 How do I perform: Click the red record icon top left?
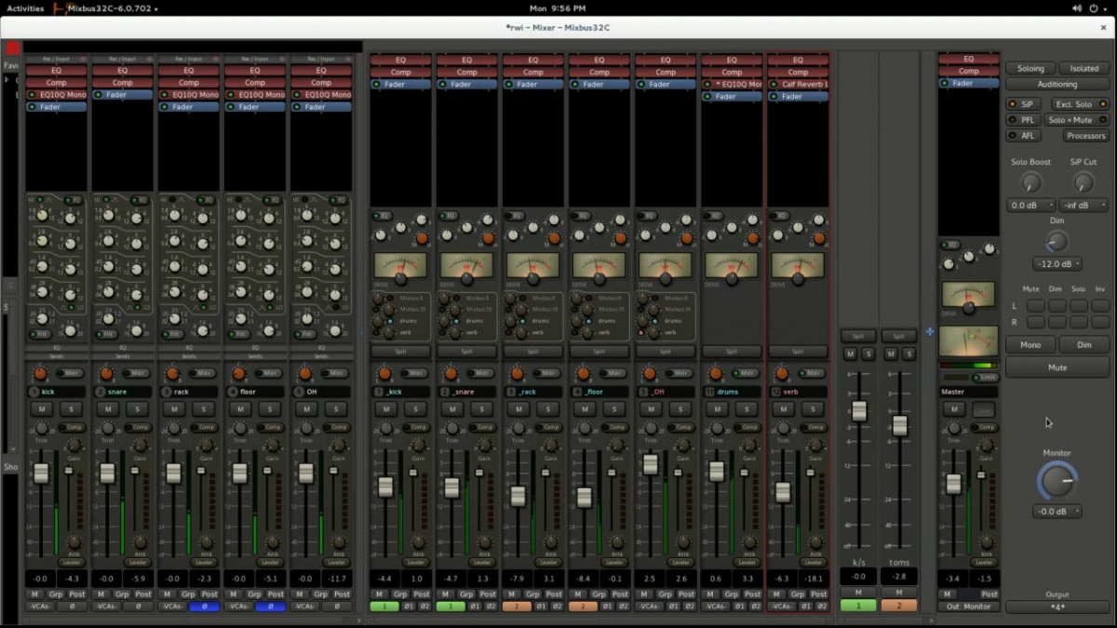[12, 48]
